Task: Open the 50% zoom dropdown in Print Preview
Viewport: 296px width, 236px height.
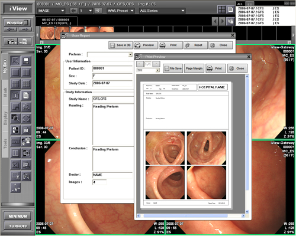Action: [x=157, y=70]
